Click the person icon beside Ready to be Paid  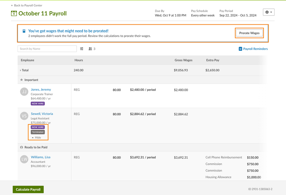(x=21, y=147)
